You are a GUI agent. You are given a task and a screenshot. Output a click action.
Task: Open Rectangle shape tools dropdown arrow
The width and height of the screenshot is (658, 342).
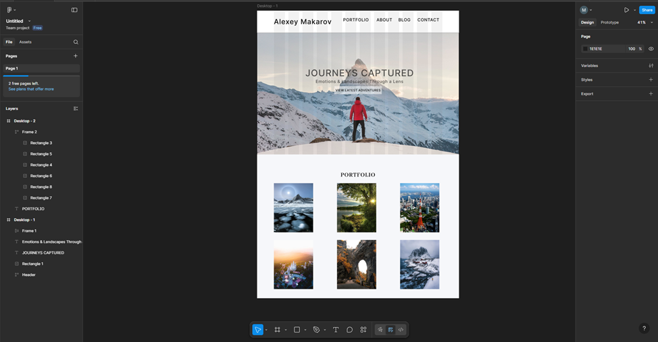pos(305,330)
